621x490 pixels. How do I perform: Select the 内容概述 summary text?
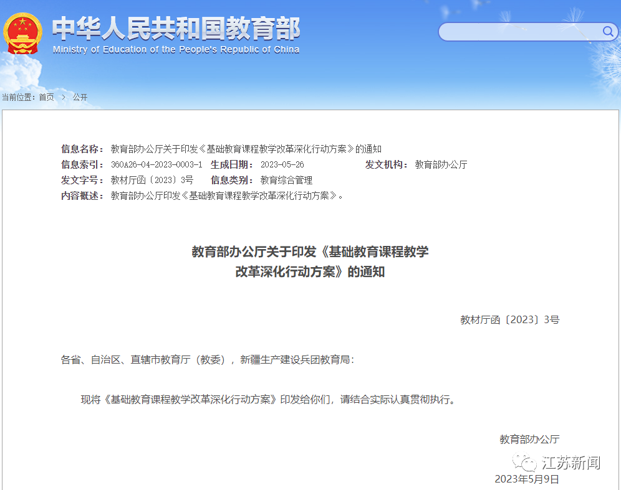point(227,196)
